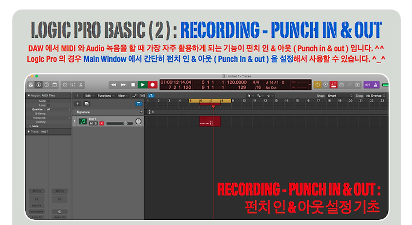Open the Mixer faders icon
This screenshot has width=412, height=225.
(73, 85)
